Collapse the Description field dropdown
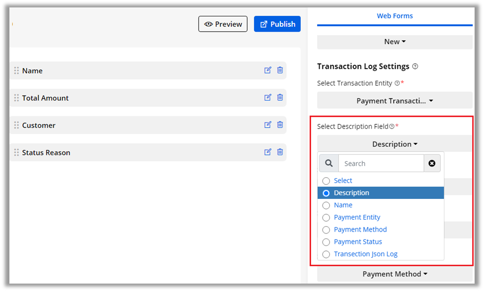 [394, 144]
